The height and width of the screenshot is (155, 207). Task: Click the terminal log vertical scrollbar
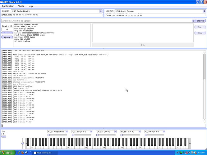tap(205, 86)
